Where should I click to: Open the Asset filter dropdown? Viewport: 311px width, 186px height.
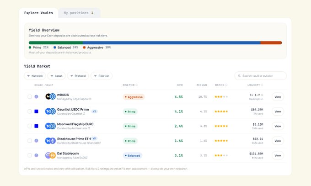pyautogui.click(x=56, y=76)
